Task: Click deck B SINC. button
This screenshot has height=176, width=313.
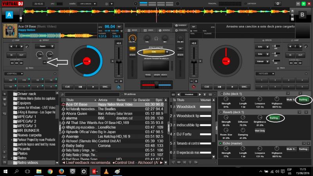Action: coord(244,87)
